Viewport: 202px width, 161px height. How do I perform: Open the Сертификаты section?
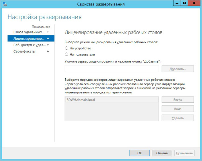24,51
